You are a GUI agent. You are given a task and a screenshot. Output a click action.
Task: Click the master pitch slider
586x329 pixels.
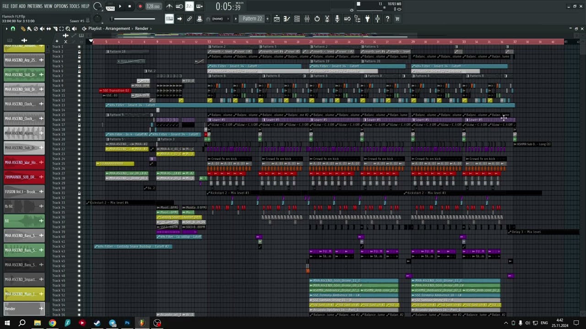(98, 19)
